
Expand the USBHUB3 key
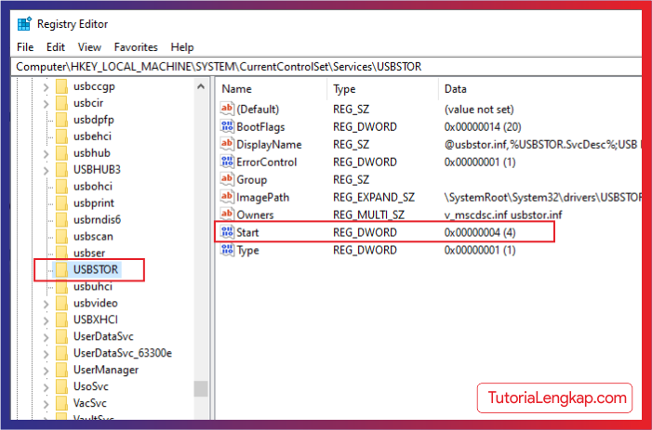coord(46,170)
